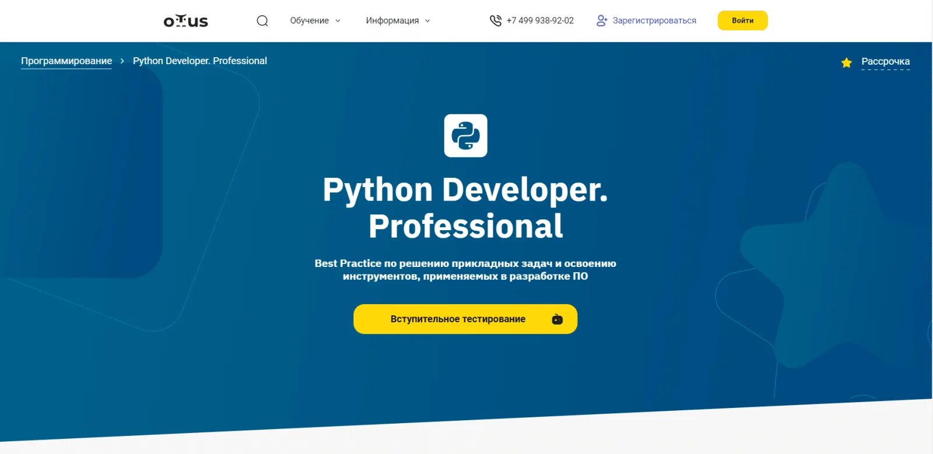Click the breadcrumb separator arrow
The height and width of the screenshot is (454, 933).
coord(122,61)
